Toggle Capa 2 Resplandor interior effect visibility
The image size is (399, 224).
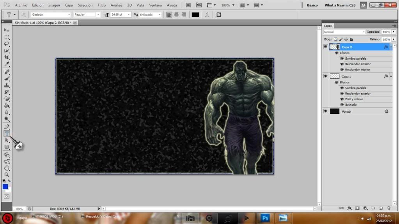342,70
